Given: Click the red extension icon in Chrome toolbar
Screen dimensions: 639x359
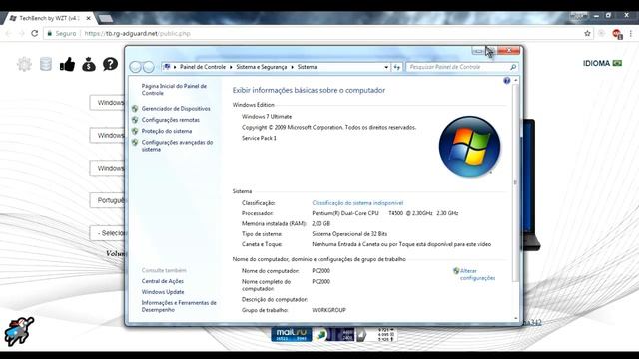Looking at the screenshot, I should [x=617, y=34].
